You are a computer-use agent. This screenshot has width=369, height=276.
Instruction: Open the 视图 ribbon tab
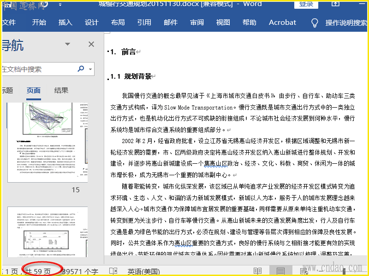pyautogui.click(x=223, y=23)
